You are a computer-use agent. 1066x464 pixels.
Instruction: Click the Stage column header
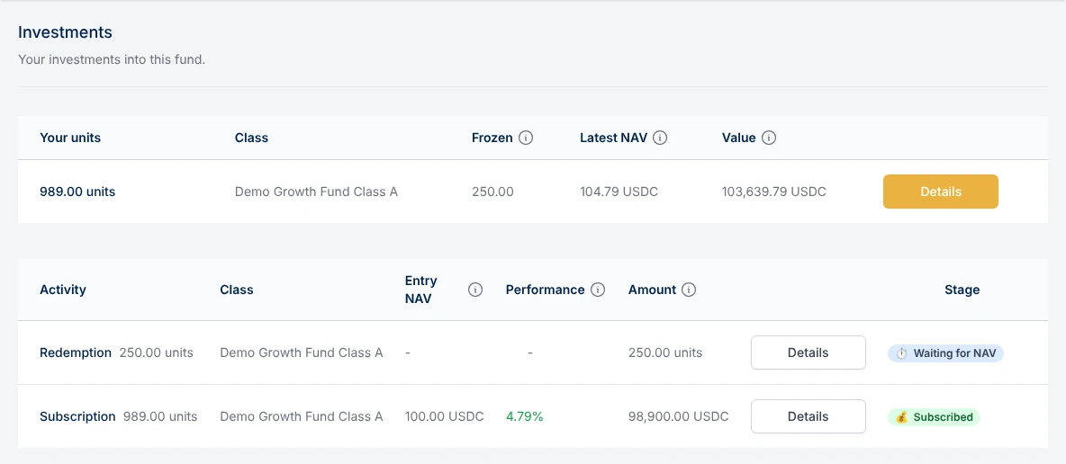pos(962,290)
